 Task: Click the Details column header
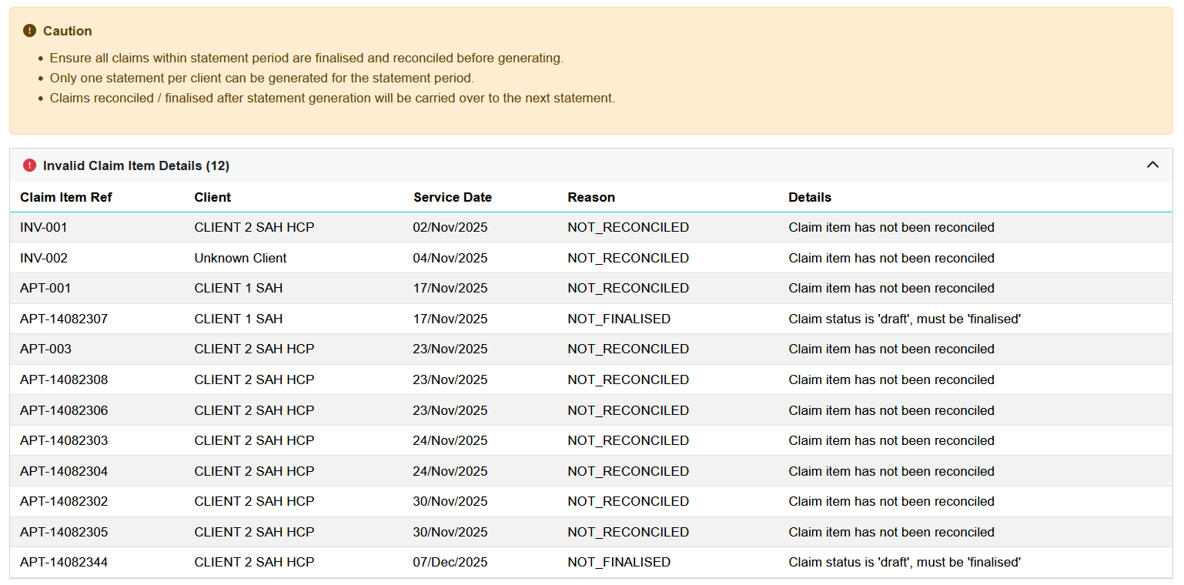tap(809, 197)
